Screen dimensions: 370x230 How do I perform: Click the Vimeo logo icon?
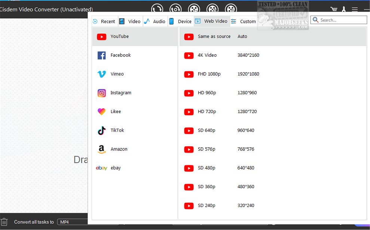(x=101, y=74)
